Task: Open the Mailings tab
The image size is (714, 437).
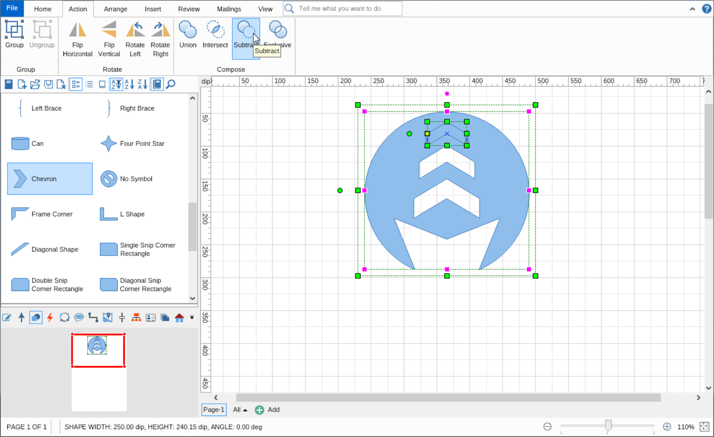Action: click(x=229, y=9)
